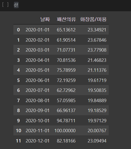The image size is (131, 149).
Task: Select the value 66.96137
Action: tap(66, 111)
